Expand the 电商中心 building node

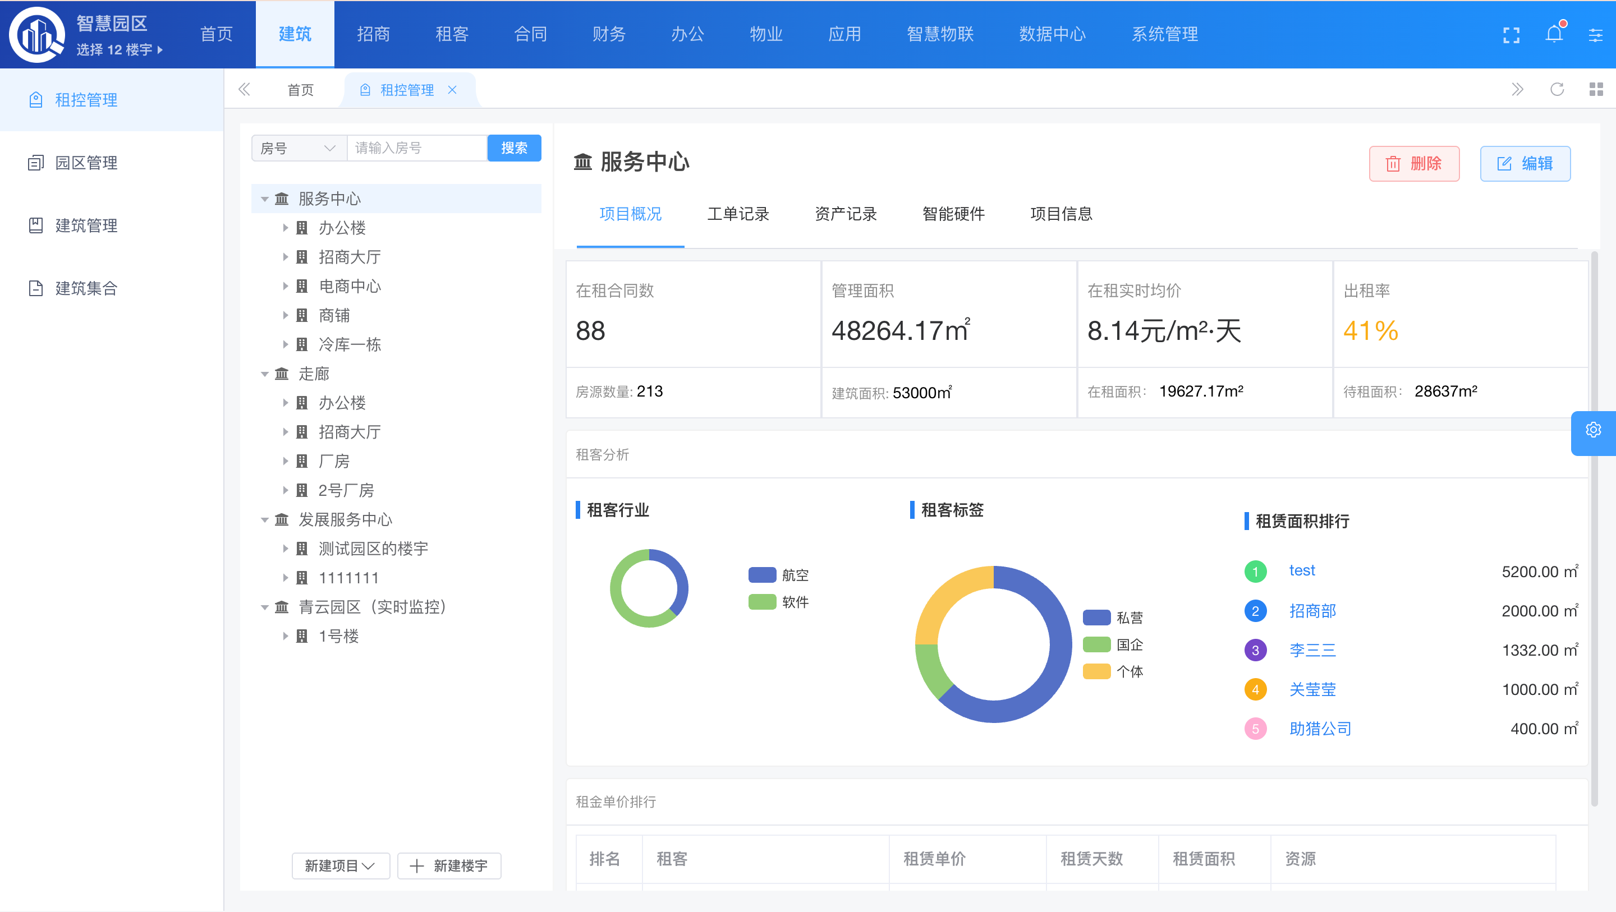pyautogui.click(x=286, y=287)
